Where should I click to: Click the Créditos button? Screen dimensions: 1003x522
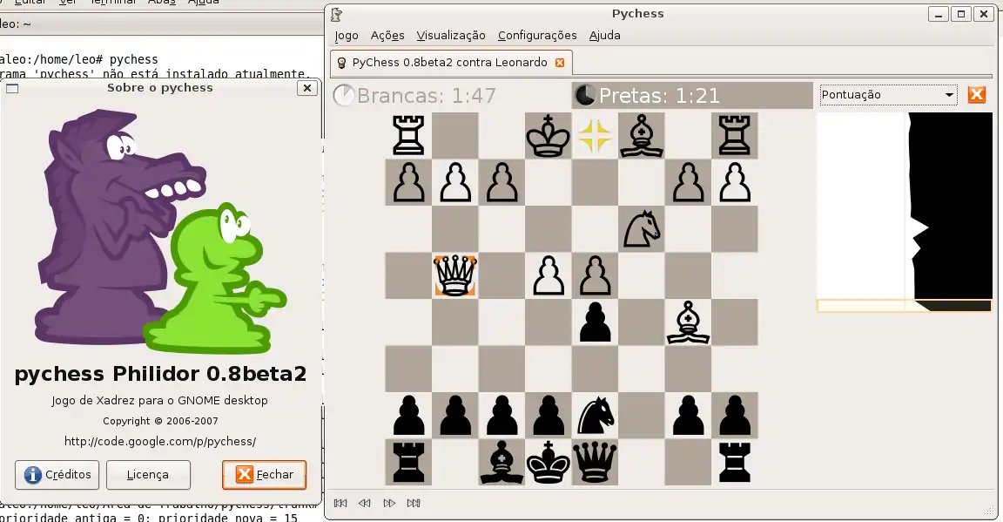point(57,475)
